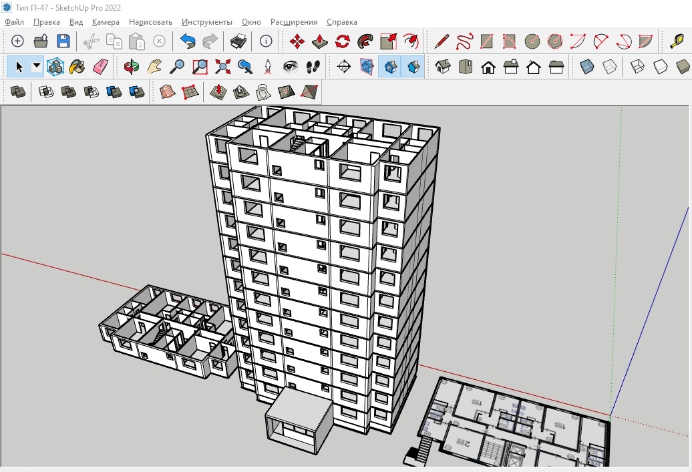Select Sandbox From Contours tool

click(x=167, y=92)
